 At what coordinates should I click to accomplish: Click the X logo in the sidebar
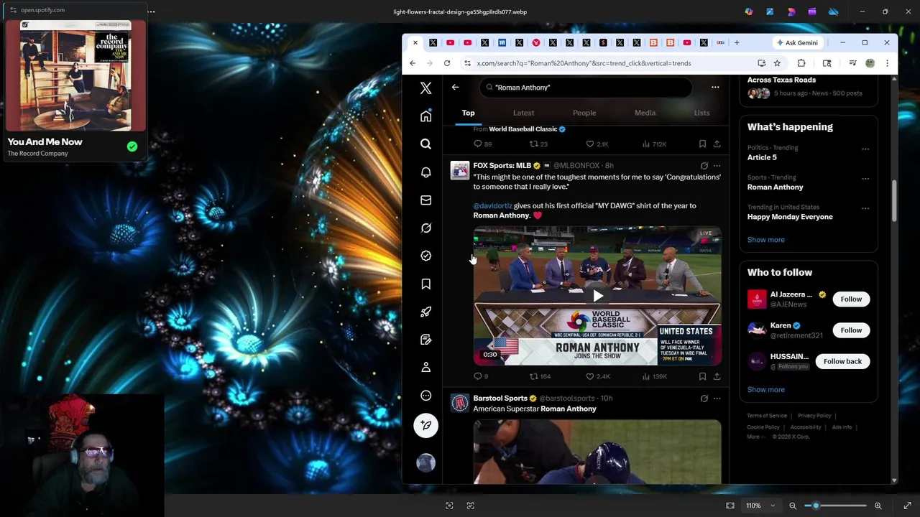[x=425, y=88]
